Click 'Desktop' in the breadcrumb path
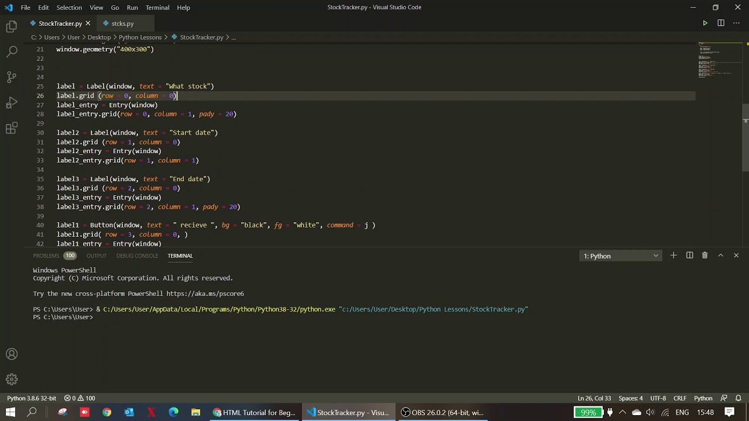The height and width of the screenshot is (421, 749). pos(99,37)
